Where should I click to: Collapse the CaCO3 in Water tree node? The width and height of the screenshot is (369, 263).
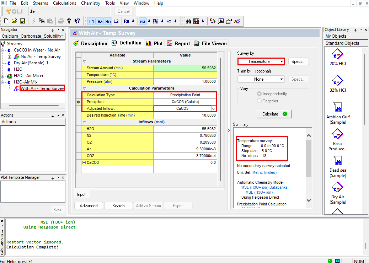2,50
